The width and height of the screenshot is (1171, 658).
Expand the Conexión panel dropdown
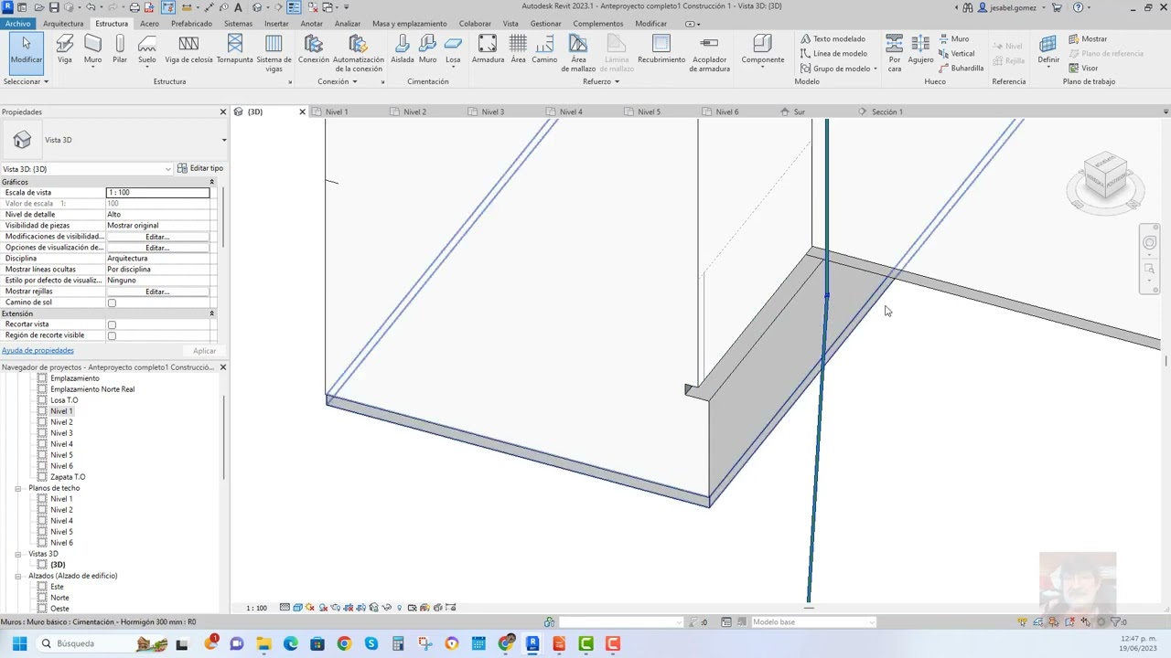338,81
